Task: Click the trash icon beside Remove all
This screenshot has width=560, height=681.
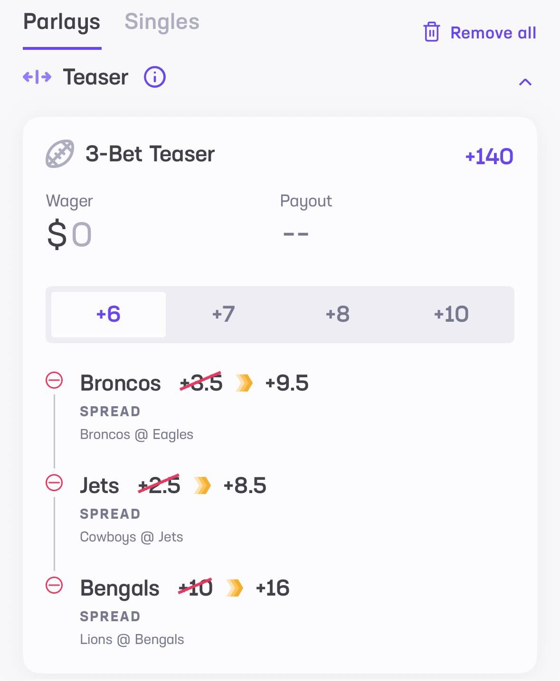Action: (x=432, y=32)
